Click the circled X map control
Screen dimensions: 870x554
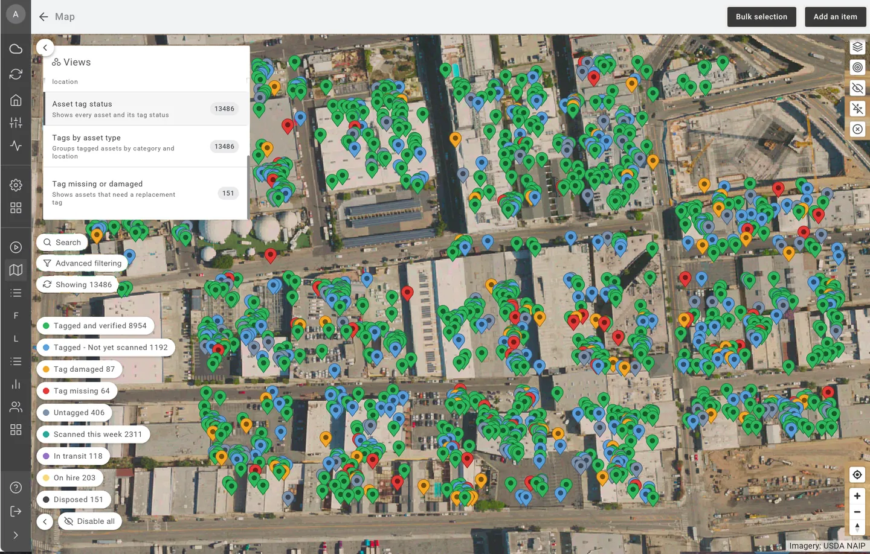point(857,129)
